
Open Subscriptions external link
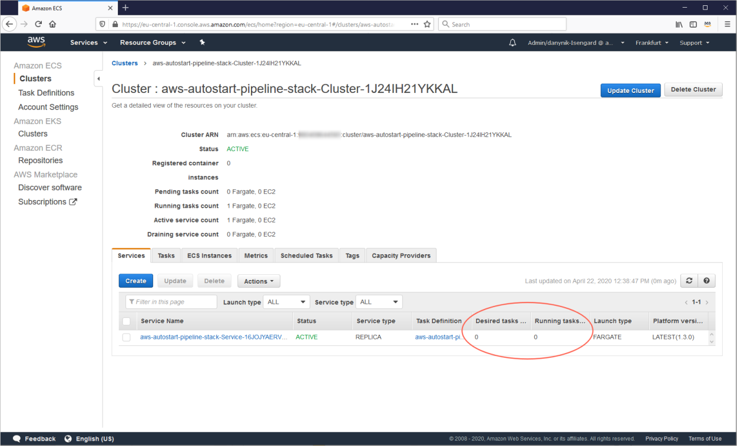pos(48,201)
